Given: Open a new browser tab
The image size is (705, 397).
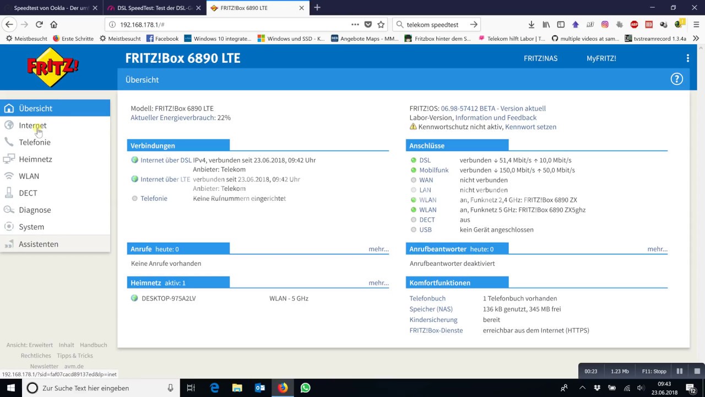Looking at the screenshot, I should tap(317, 8).
